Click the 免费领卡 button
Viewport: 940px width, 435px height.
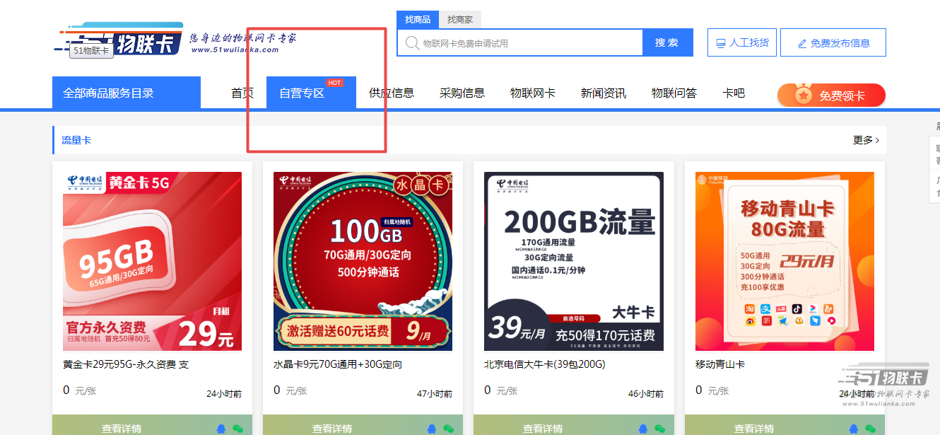[x=831, y=95]
